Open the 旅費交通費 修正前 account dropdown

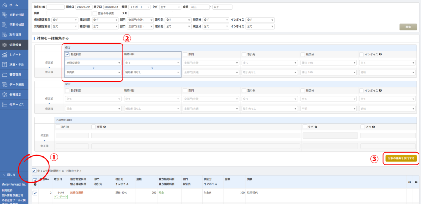[93, 63]
